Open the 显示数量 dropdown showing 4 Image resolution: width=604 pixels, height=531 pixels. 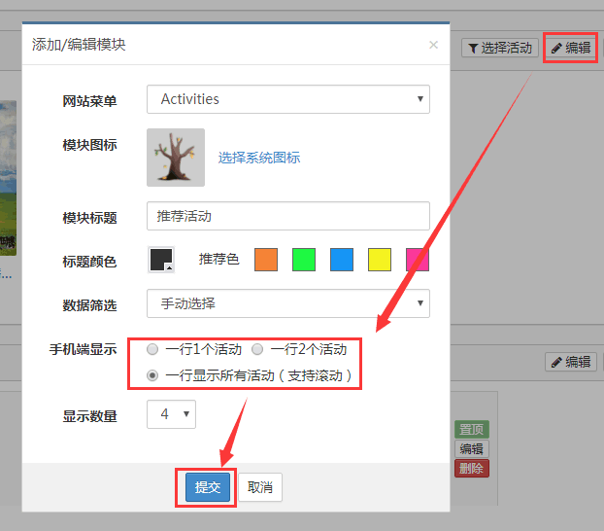pos(171,414)
